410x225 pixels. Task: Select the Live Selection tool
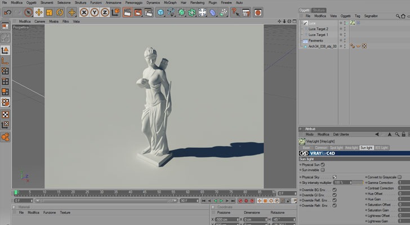[28, 12]
